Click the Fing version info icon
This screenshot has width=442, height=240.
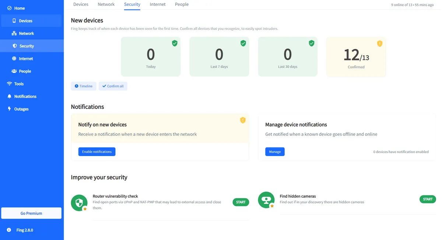(9, 230)
